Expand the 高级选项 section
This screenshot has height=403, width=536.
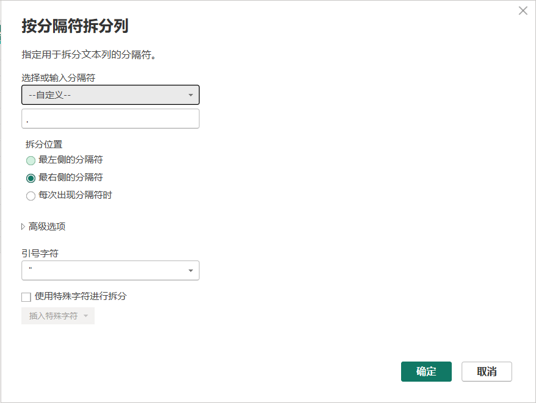[x=43, y=226]
